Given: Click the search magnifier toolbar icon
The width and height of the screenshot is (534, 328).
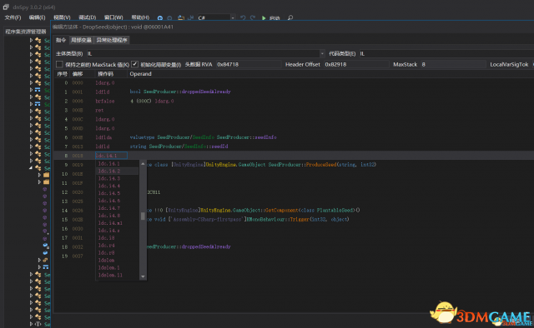Looking at the screenshot, I should point(290,17).
